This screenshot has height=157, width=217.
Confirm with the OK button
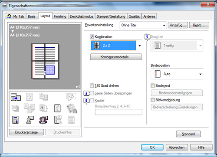pyautogui.click(x=152, y=147)
